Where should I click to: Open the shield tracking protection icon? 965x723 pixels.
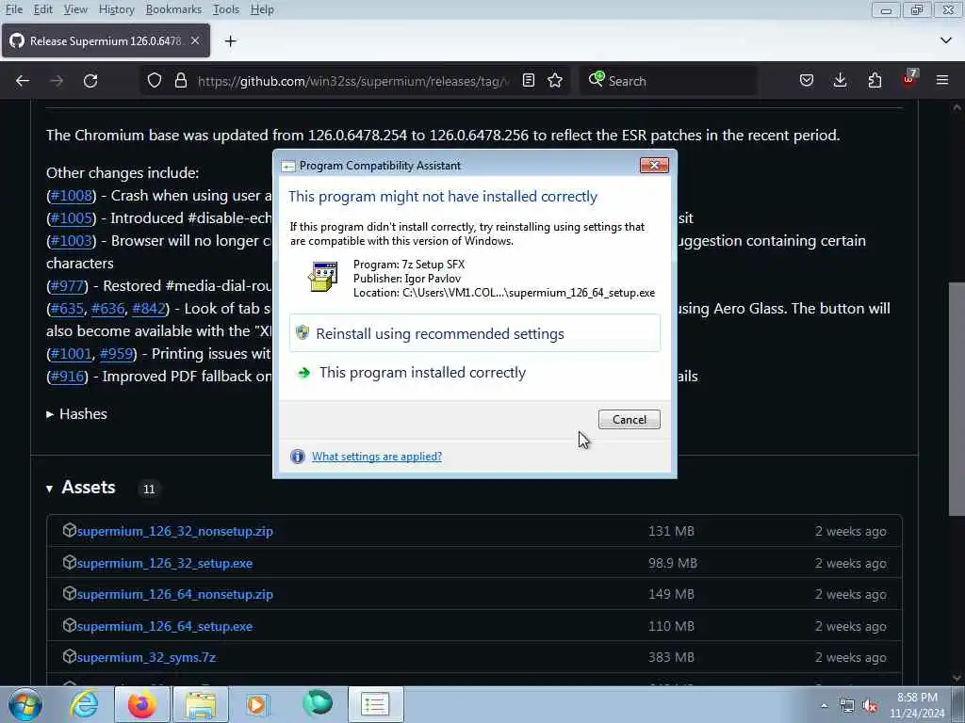tap(155, 81)
